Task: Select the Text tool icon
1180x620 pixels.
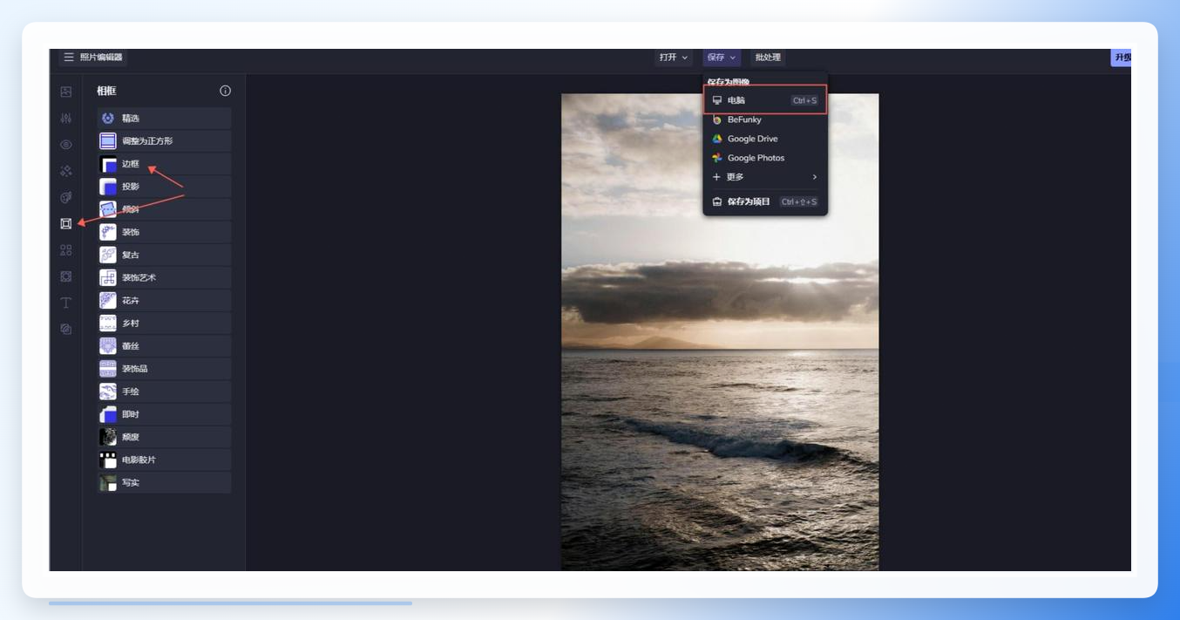Action: pyautogui.click(x=66, y=303)
